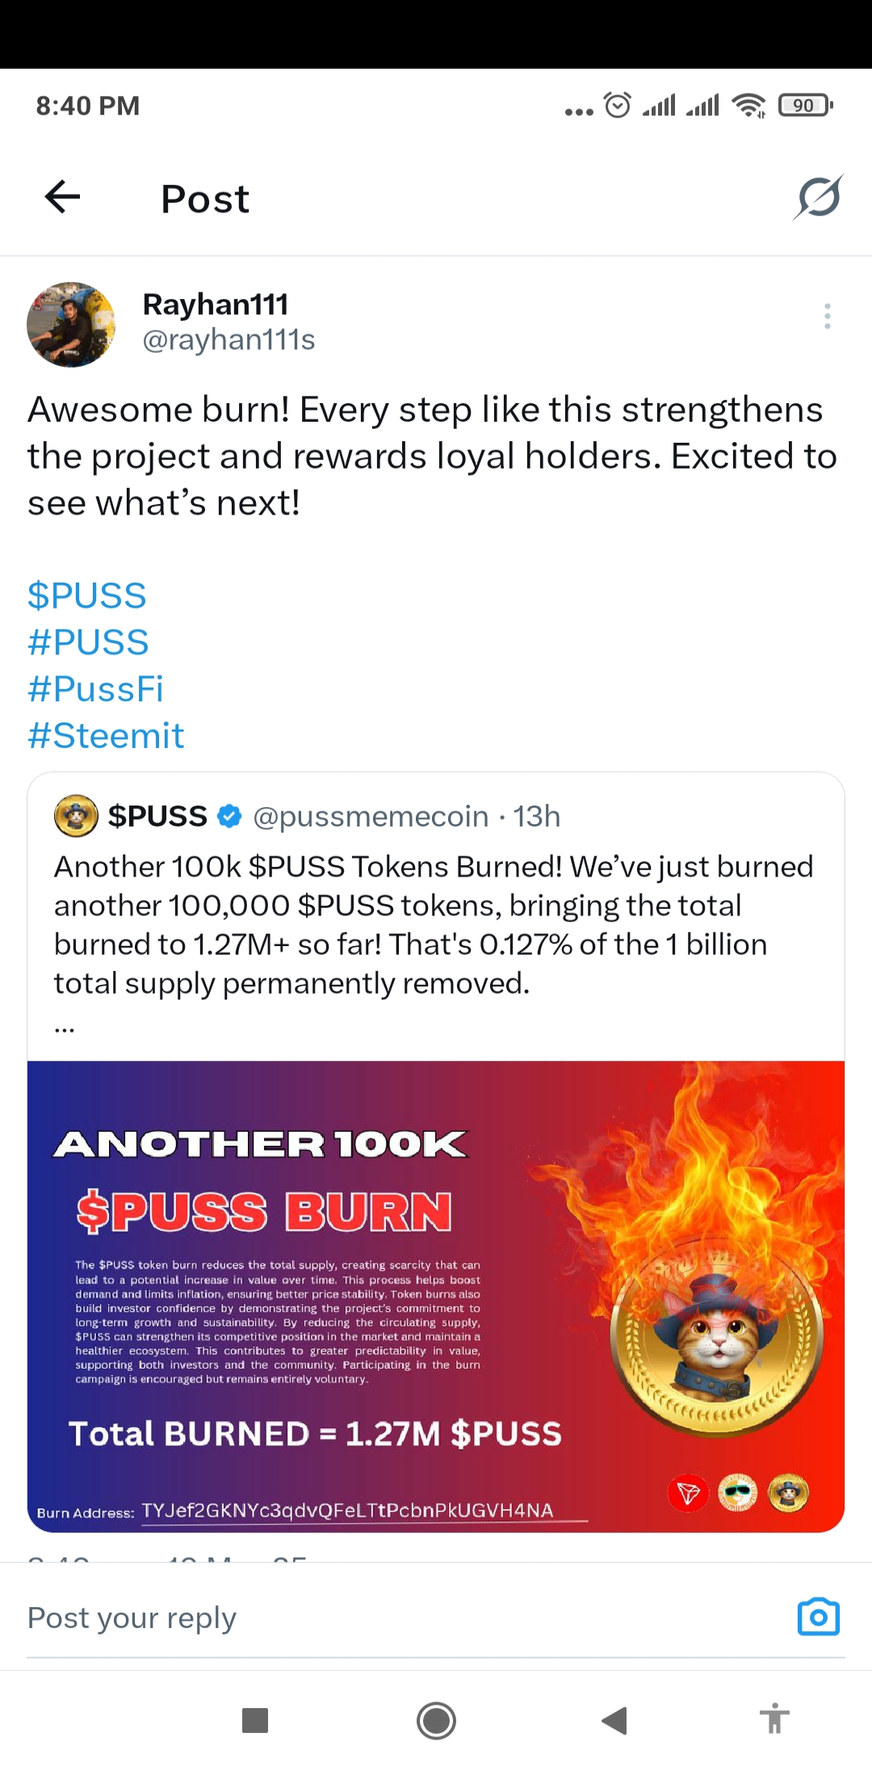Image resolution: width=872 pixels, height=1771 pixels.
Task: Tap the blue verified badge
Action: click(x=230, y=816)
